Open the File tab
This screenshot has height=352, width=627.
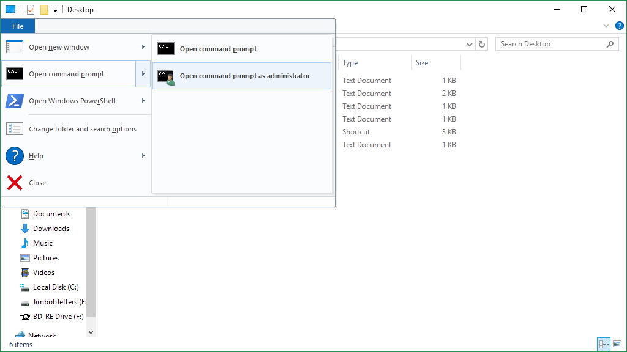click(18, 26)
